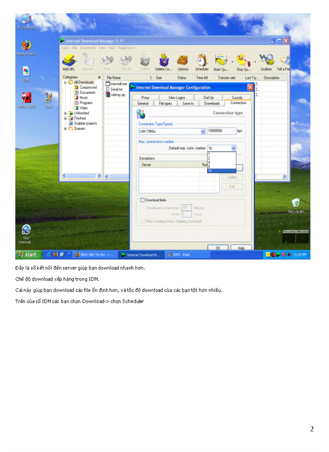Toggle warning before stopping downloads
This screenshot has height=452, width=329.
coord(142,221)
